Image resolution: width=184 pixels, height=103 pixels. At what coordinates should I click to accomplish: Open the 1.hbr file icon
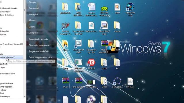tap(117, 7)
